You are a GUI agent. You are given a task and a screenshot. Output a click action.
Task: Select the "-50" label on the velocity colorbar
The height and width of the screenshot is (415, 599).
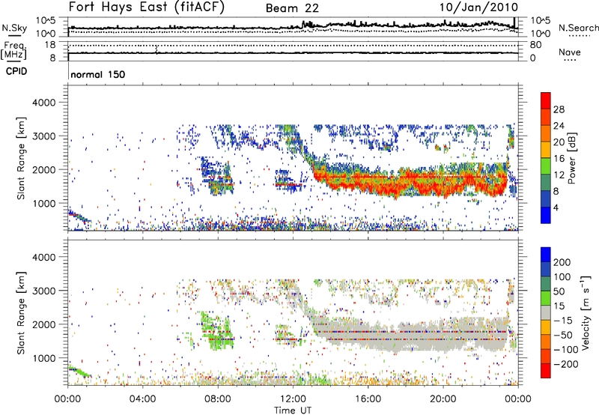point(563,335)
